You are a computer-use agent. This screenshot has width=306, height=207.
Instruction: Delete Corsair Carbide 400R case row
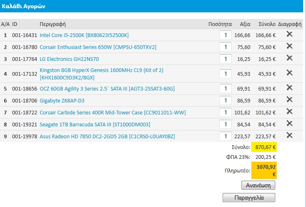289,112
